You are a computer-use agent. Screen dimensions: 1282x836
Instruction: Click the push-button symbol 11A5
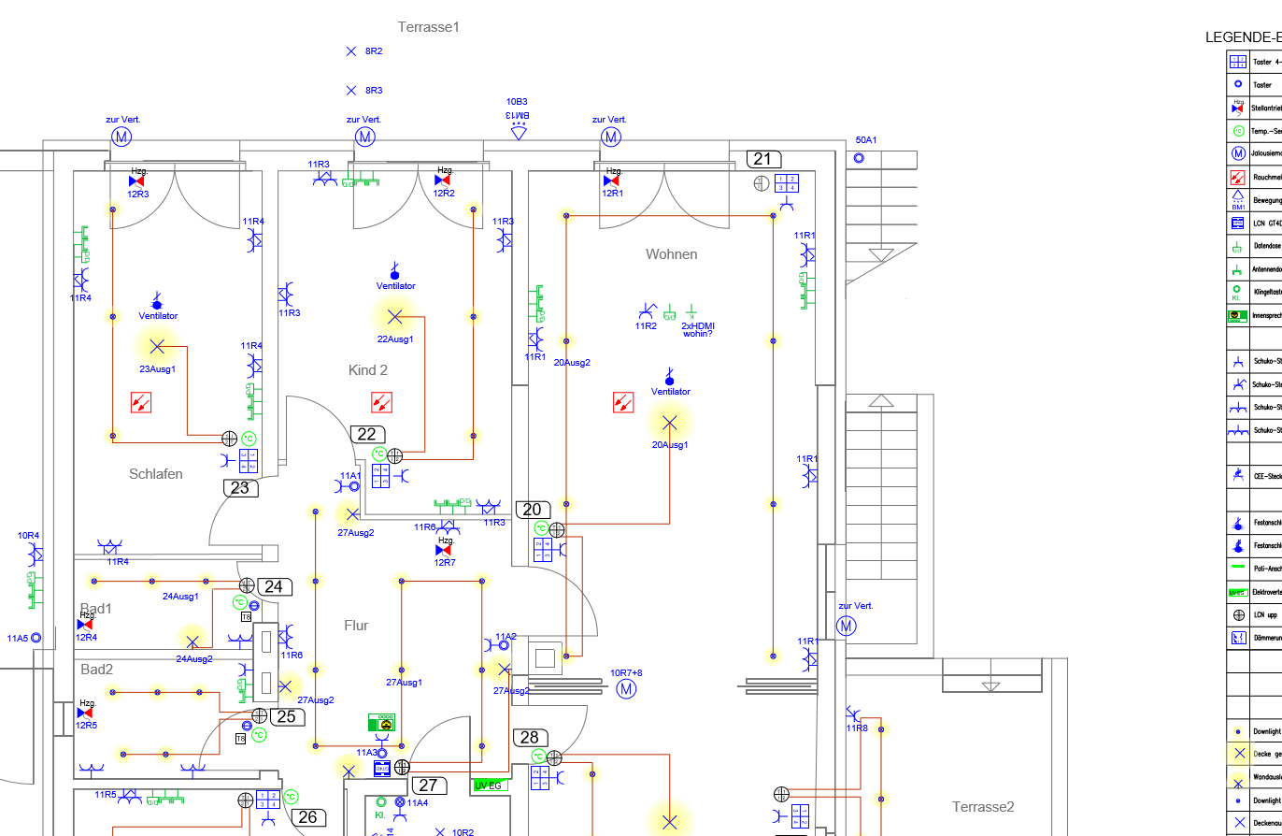click(x=36, y=637)
